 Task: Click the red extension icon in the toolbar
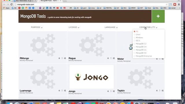[x=175, y=5]
